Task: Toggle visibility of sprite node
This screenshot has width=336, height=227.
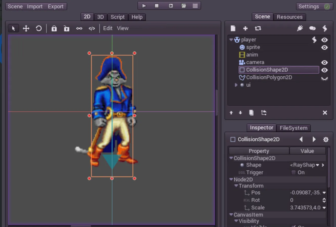Action: [x=325, y=48]
